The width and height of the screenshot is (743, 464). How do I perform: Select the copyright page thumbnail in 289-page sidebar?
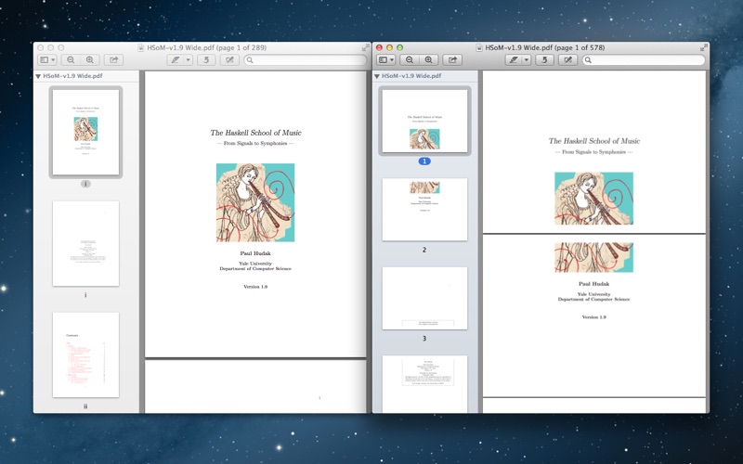(85, 243)
